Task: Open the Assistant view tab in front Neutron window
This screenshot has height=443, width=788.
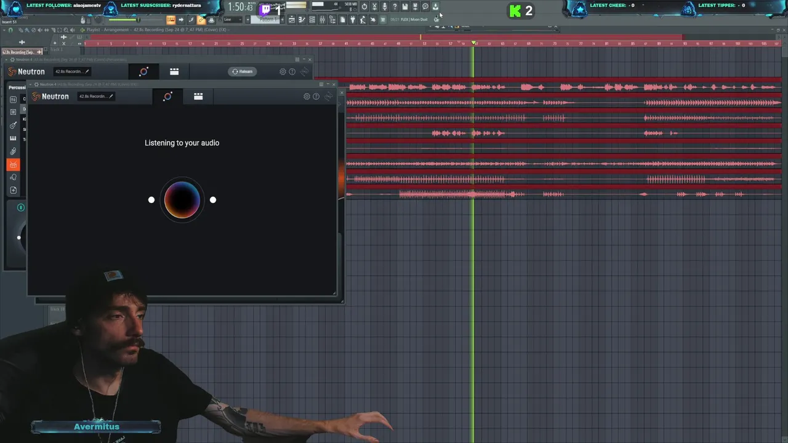Action: tap(167, 97)
